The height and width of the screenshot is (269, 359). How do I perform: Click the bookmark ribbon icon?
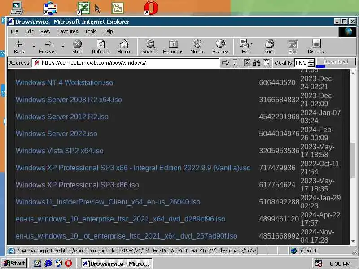tap(235, 63)
